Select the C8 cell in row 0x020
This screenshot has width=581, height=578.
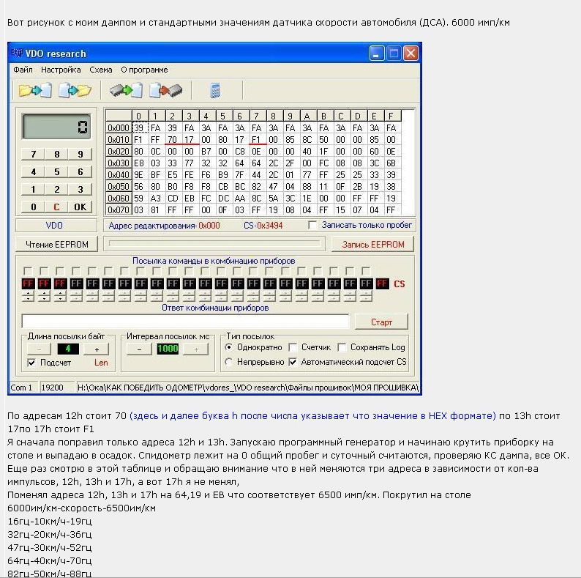(x=239, y=152)
